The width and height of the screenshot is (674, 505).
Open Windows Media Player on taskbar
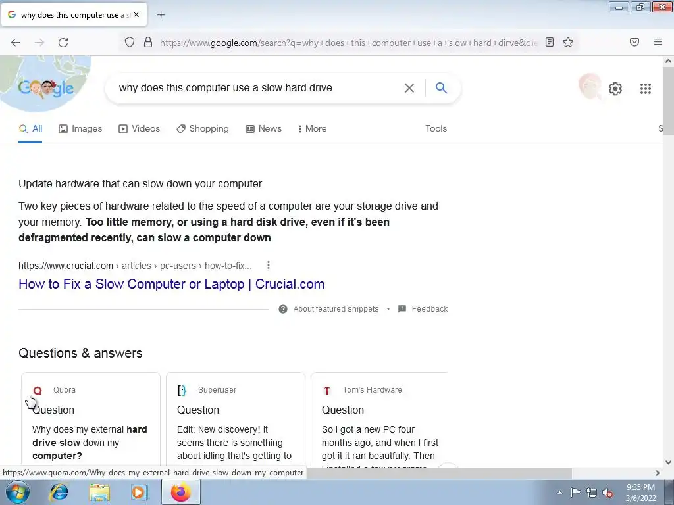(x=140, y=492)
